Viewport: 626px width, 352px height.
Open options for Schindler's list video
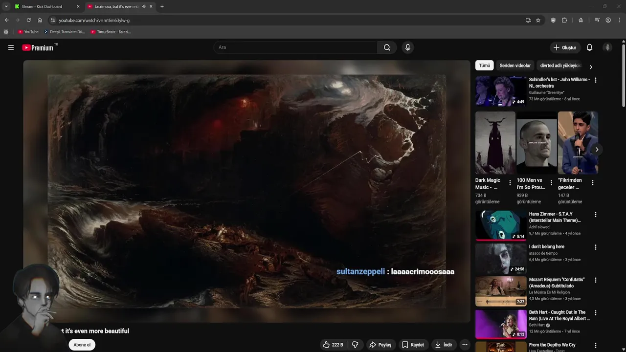595,80
